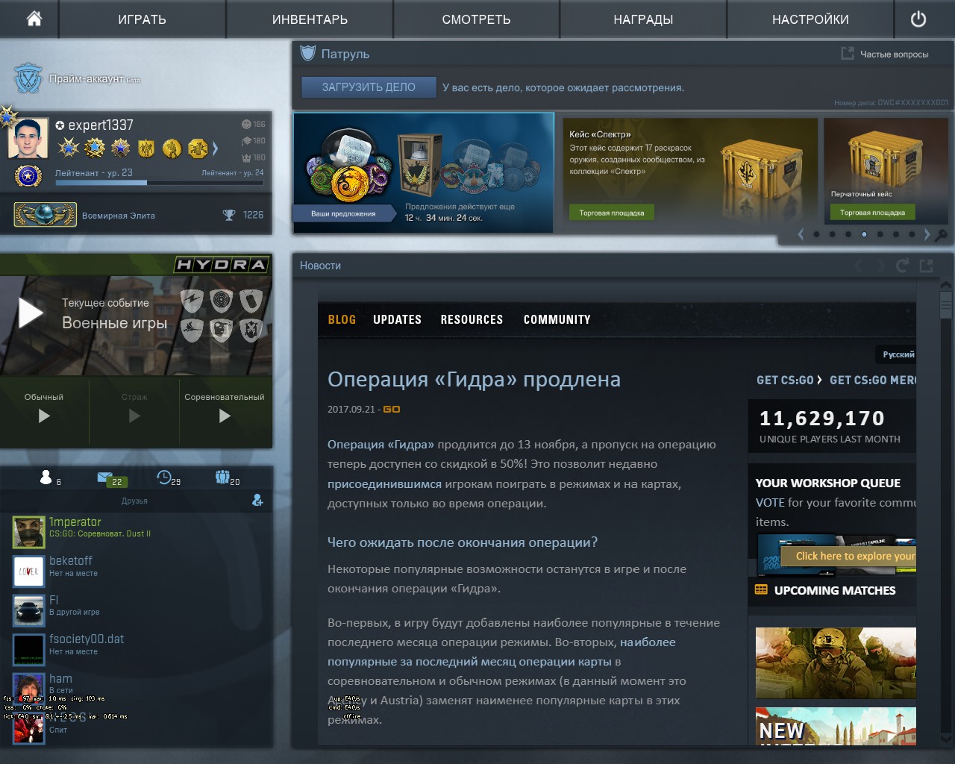Go forward in the news browser
This screenshot has width=955, height=764.
point(880,266)
